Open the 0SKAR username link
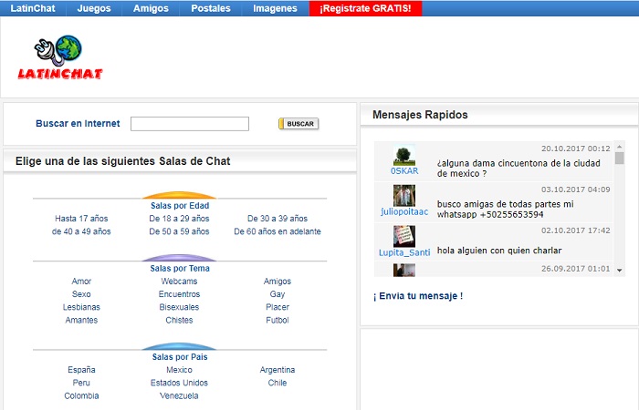 tap(404, 170)
